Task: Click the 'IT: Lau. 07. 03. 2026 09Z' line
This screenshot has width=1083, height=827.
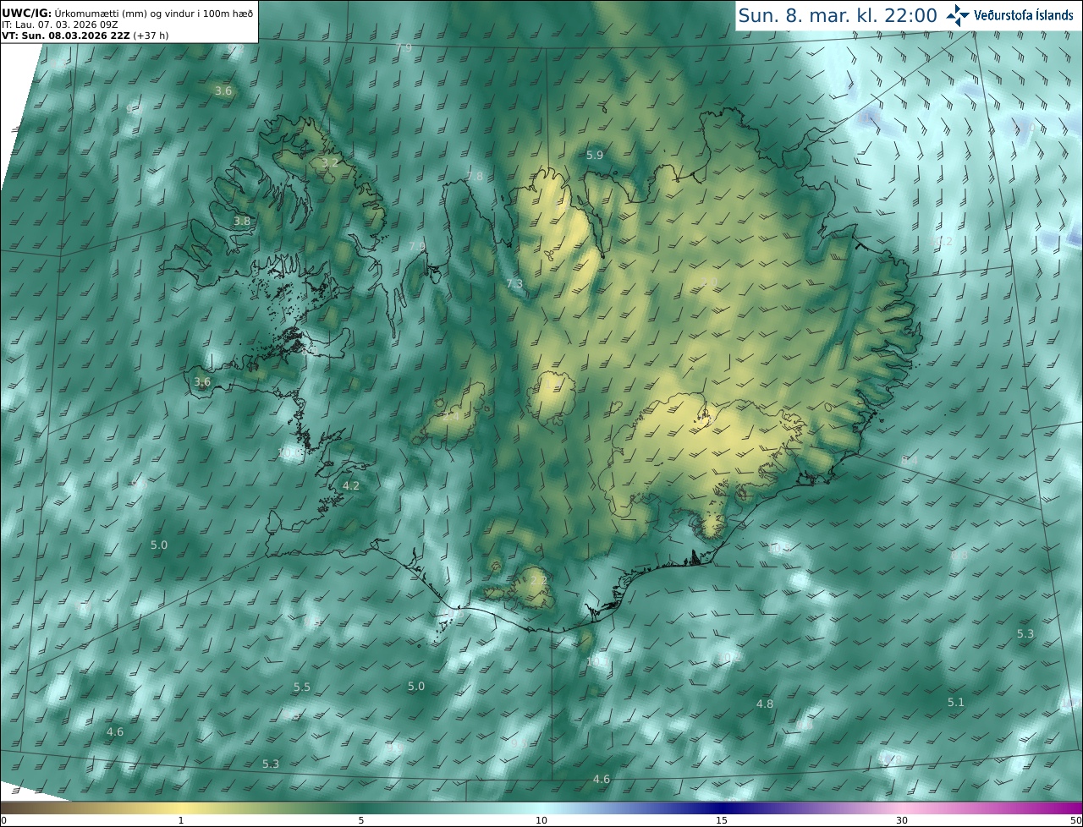Action: pyautogui.click(x=59, y=25)
